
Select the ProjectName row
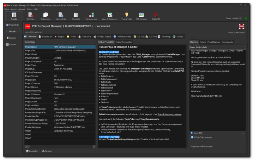coord(60,47)
